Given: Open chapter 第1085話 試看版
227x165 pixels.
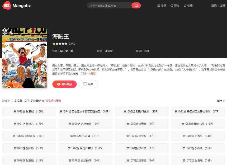Looking at the screenshot, I should click(x=142, y=136).
